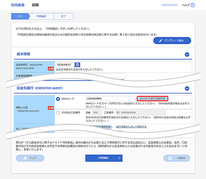Screen dimensions: 206x179
Task: Click the 内容確認 button at bottom
Action: click(x=104, y=158)
